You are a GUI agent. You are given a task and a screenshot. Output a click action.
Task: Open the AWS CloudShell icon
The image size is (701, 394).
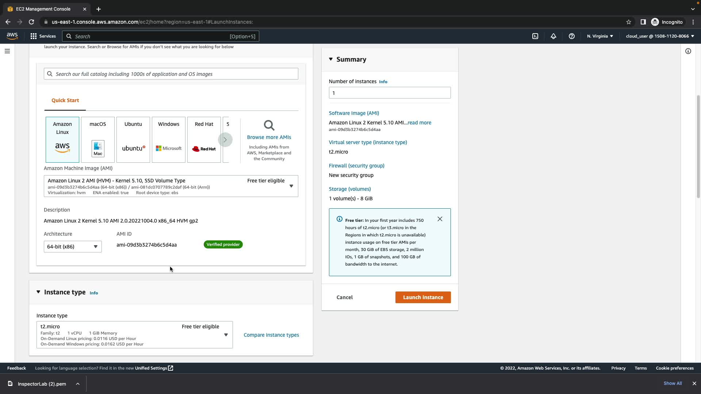pyautogui.click(x=535, y=36)
